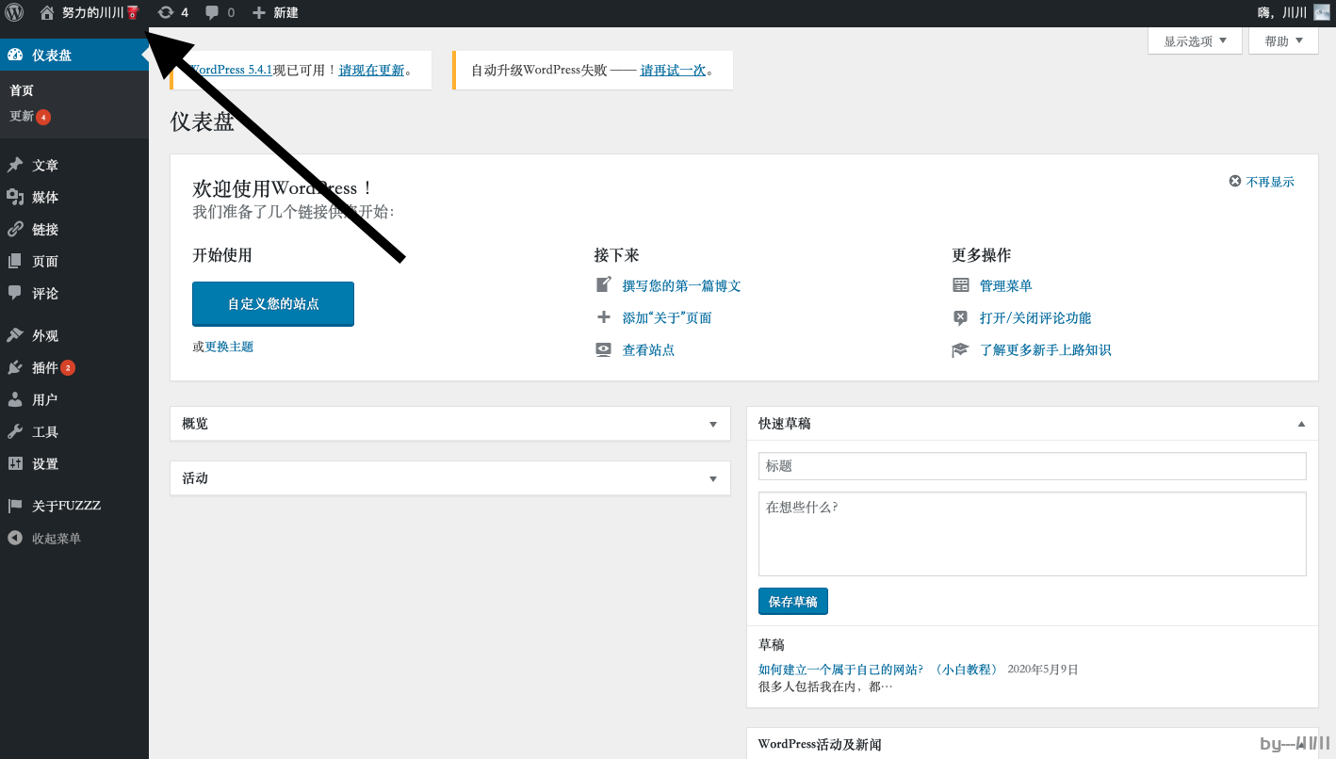Screen dimensions: 1336x759
Task: Click the 收起菜单 collapse arrow icon
Action: (x=15, y=538)
